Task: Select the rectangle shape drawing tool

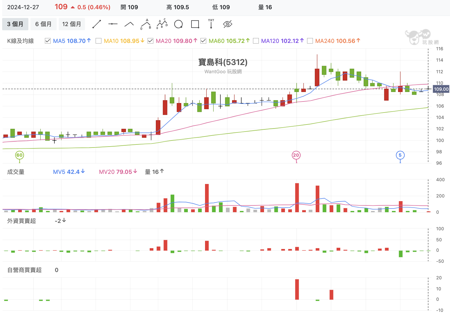Action: (195, 24)
